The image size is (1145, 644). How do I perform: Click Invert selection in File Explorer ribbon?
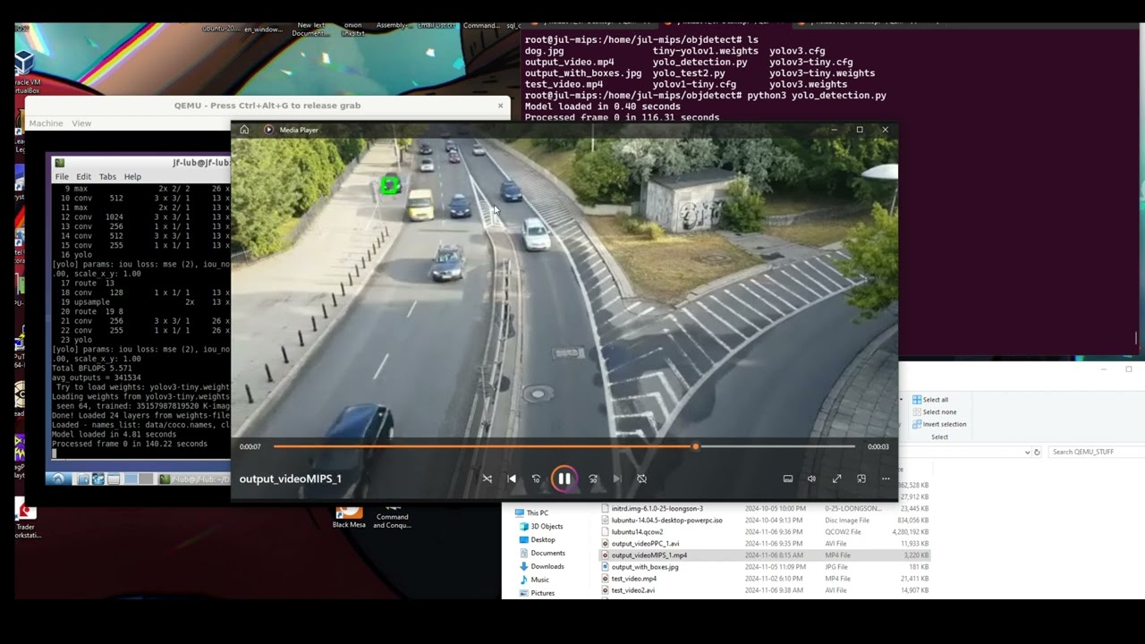(939, 424)
